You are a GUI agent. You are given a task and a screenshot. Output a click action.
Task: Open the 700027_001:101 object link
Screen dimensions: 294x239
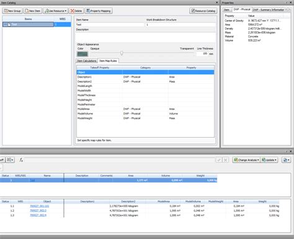click(x=40, y=206)
